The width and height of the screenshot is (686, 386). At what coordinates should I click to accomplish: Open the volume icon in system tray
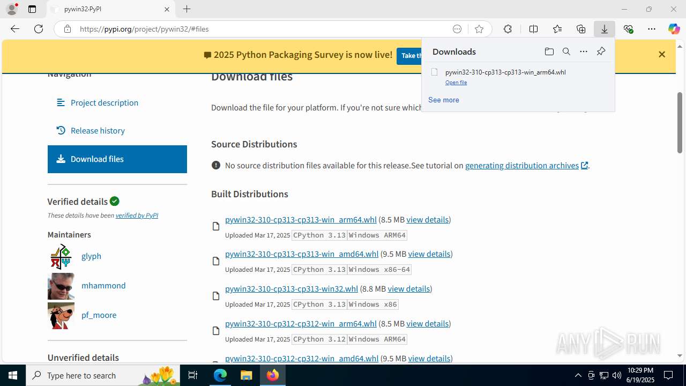[x=616, y=375]
